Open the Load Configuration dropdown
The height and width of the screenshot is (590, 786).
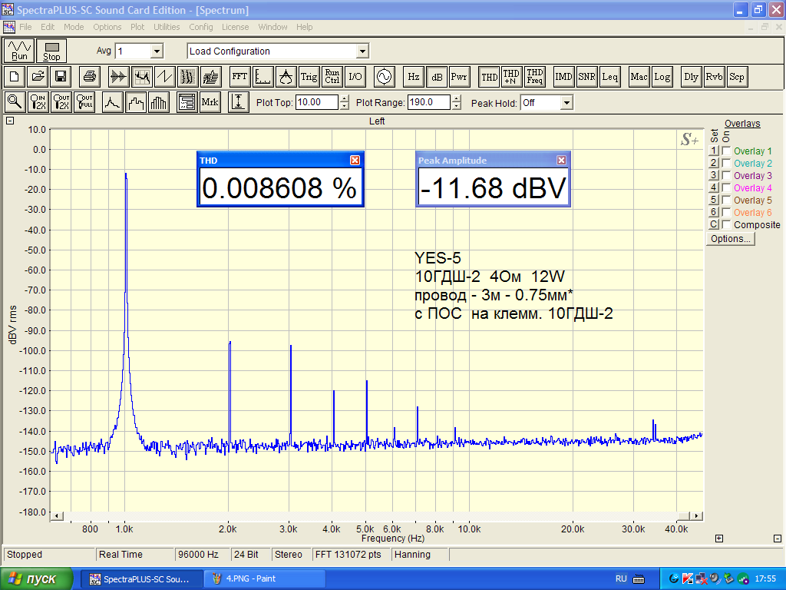coord(362,51)
